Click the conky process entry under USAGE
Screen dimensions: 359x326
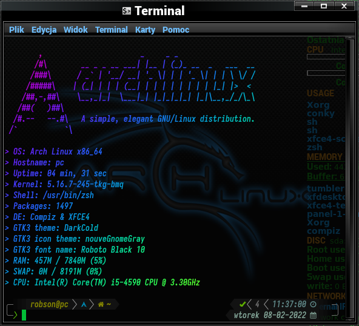321,113
